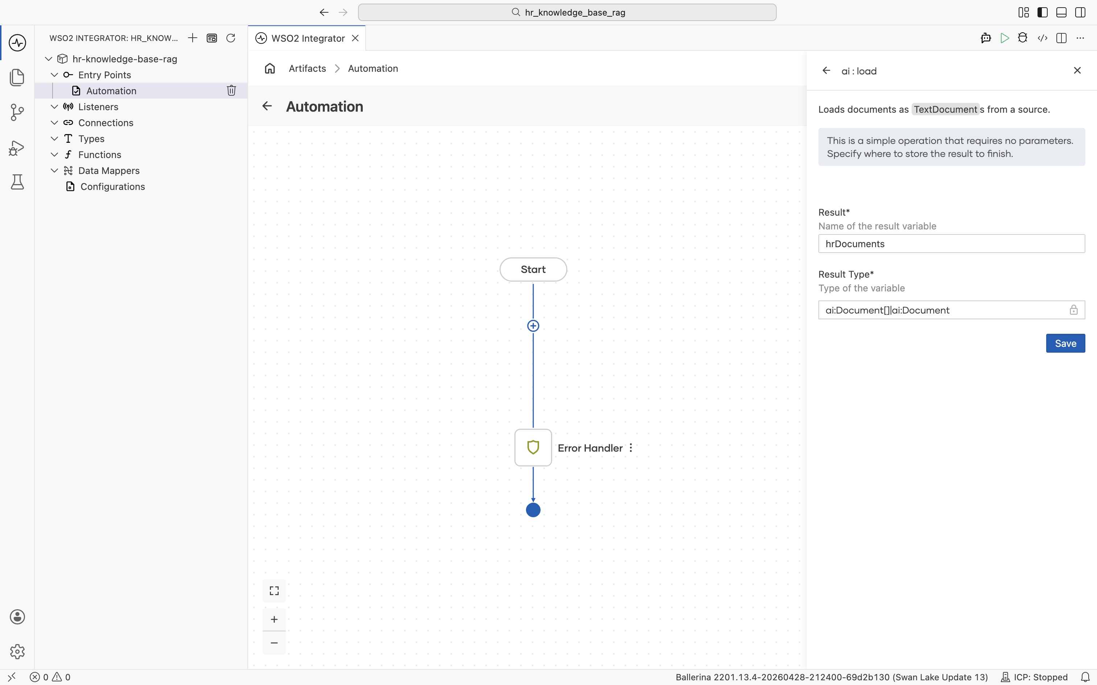Open the remote window indicator

[x=12, y=677]
